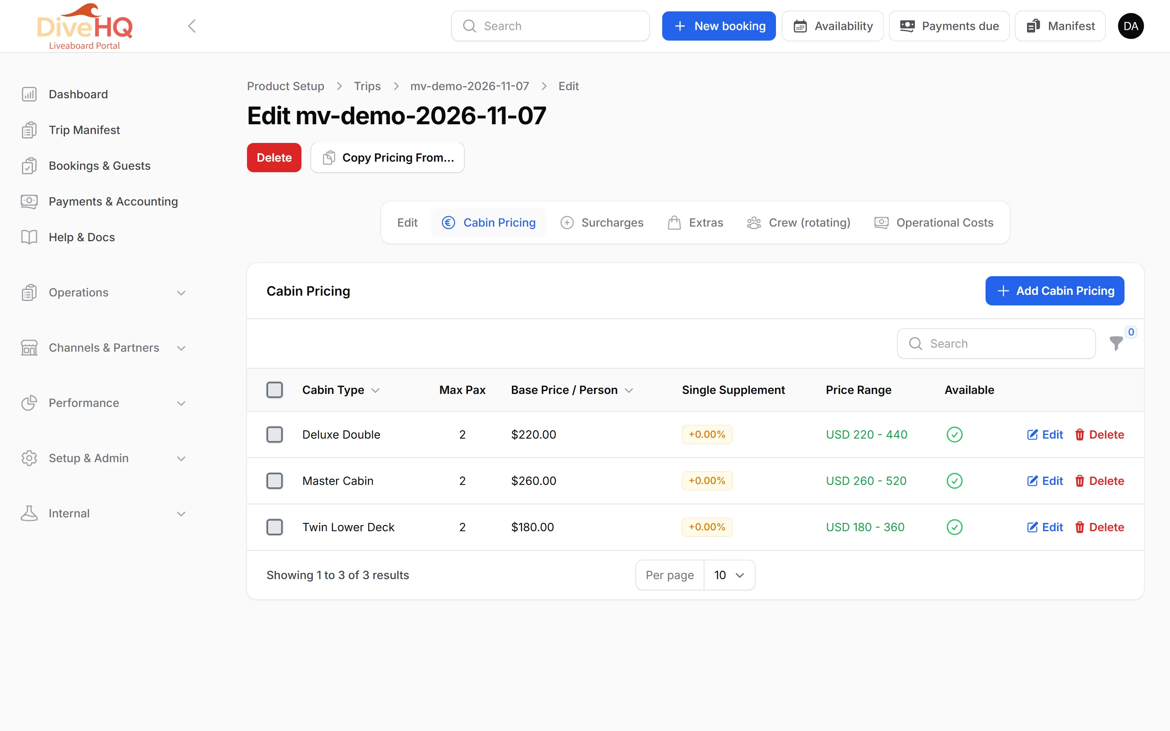Open Payments & Accounting in sidebar
The height and width of the screenshot is (731, 1170).
(x=113, y=201)
